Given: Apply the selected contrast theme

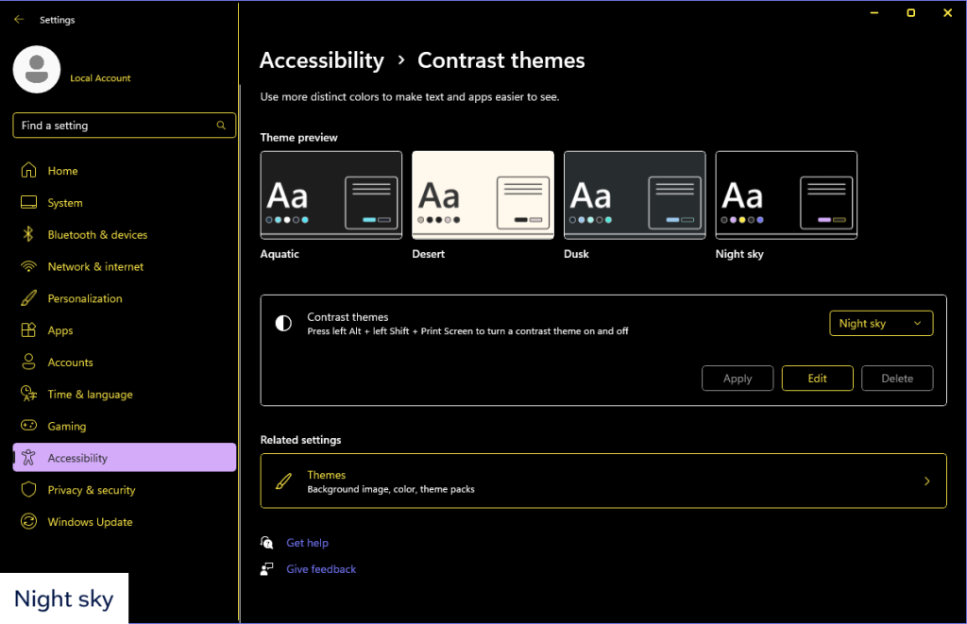Looking at the screenshot, I should tap(738, 378).
